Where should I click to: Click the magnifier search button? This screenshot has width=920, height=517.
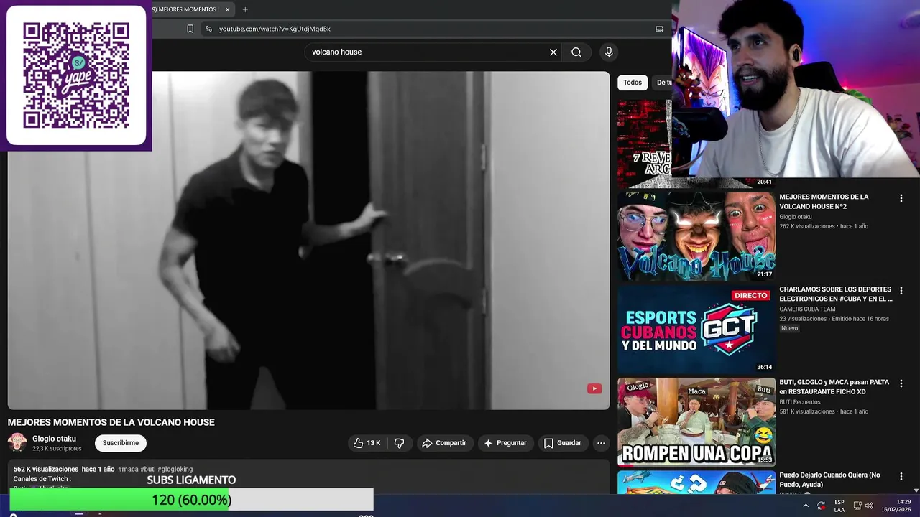click(x=576, y=52)
